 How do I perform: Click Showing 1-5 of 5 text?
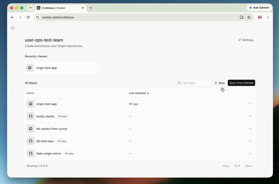[37, 166]
